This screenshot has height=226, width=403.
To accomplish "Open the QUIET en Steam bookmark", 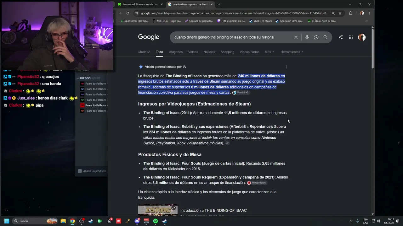I will click(x=260, y=21).
